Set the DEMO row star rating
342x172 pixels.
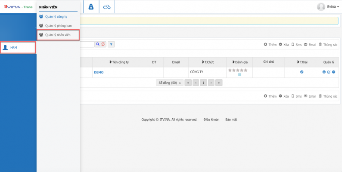tap(237, 70)
